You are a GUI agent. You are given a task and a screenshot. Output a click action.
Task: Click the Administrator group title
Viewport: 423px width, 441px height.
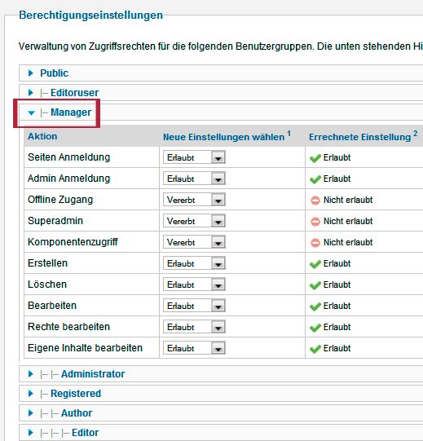click(93, 374)
